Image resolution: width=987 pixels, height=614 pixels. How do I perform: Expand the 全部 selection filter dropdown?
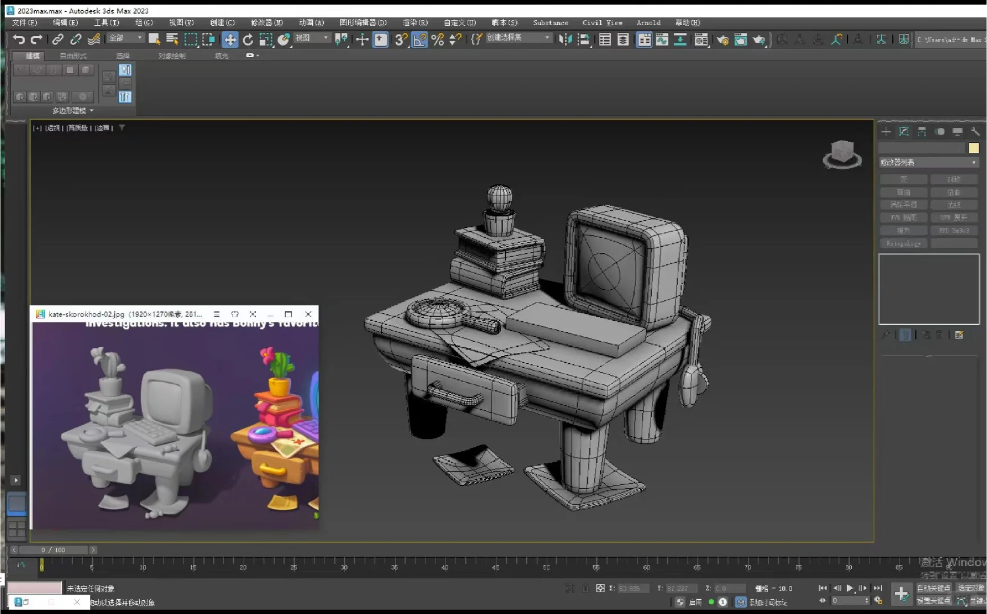click(x=124, y=38)
